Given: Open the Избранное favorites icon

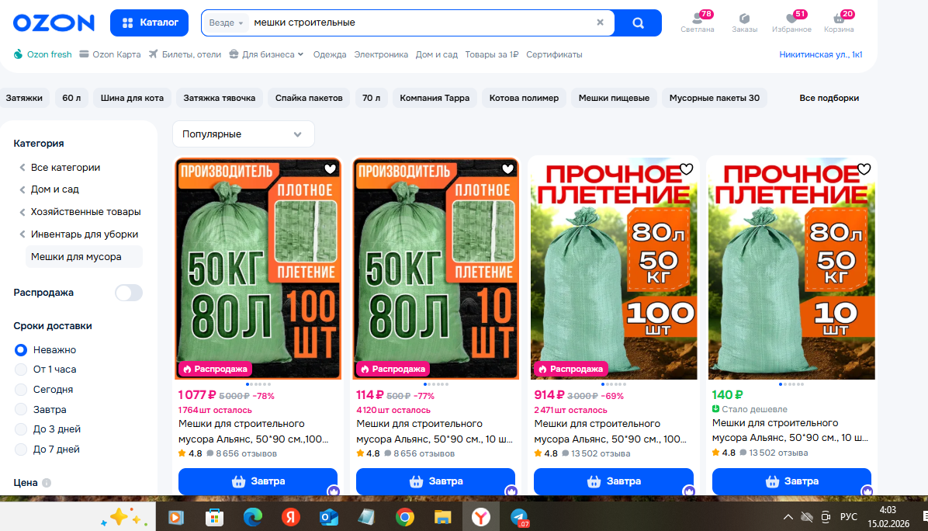Looking at the screenshot, I should point(791,22).
